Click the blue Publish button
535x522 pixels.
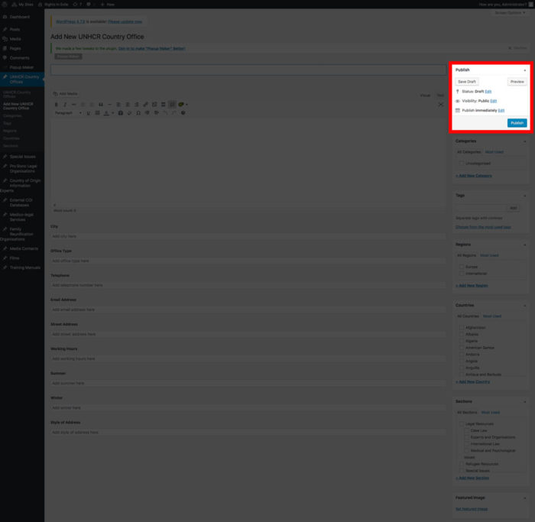tap(517, 123)
